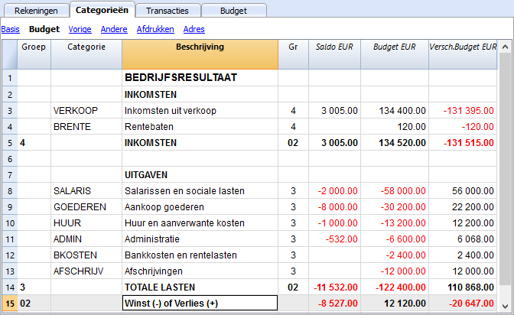The image size is (514, 315).
Task: Click the Winst (-) of Verlies (+) cell
Action: pyautogui.click(x=200, y=304)
